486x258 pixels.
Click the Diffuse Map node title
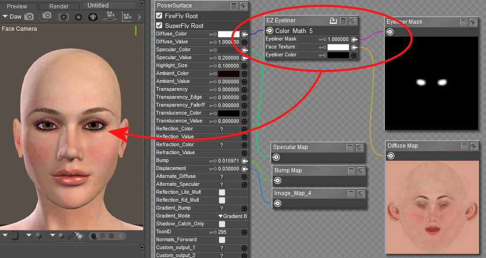click(403, 146)
